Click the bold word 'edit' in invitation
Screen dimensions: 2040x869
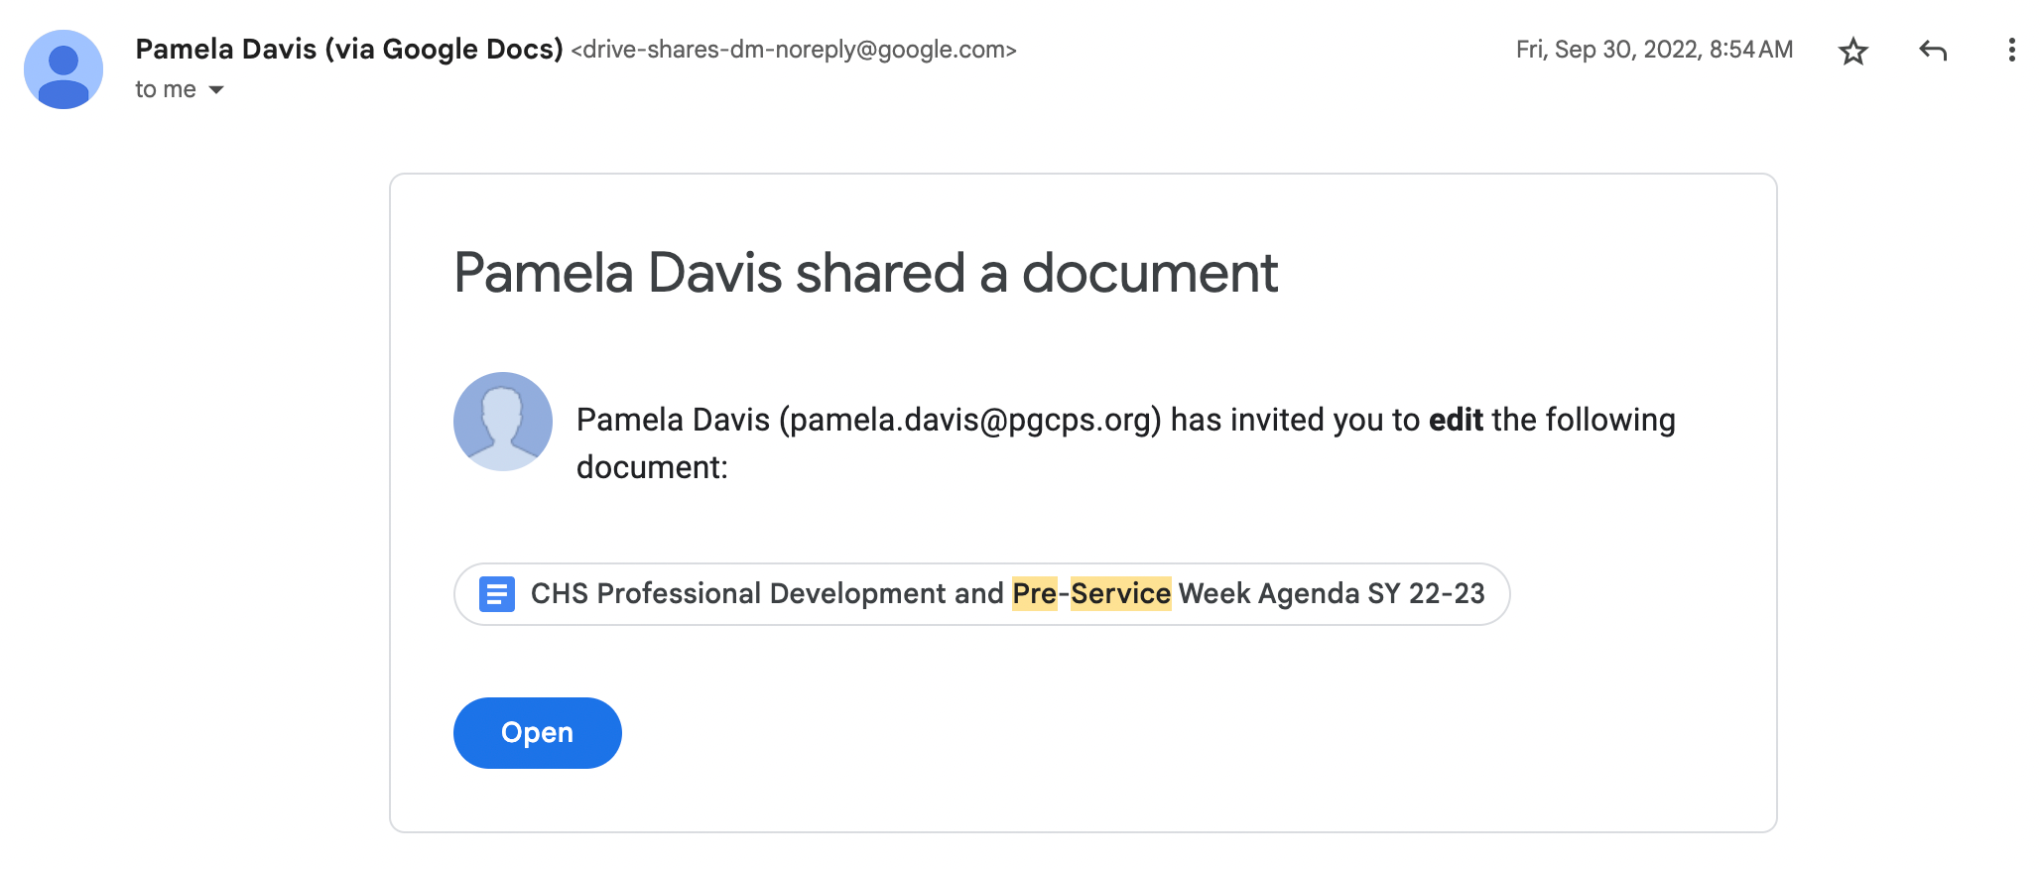pyautogui.click(x=1456, y=420)
